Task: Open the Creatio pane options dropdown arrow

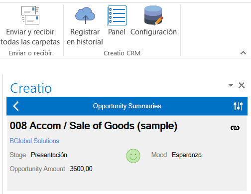Action: point(231,85)
